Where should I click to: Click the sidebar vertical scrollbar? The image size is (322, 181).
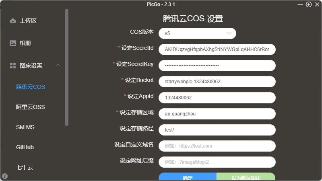[x=67, y=67]
